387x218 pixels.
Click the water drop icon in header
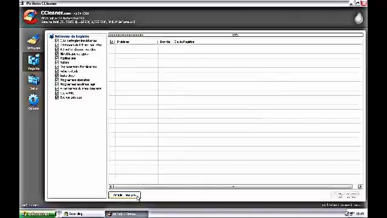click(x=359, y=18)
